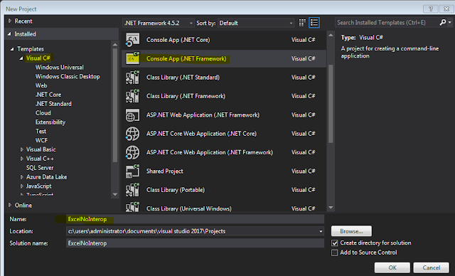The width and height of the screenshot is (455, 276).
Task: Select the .NET Core category
Action: (48, 95)
